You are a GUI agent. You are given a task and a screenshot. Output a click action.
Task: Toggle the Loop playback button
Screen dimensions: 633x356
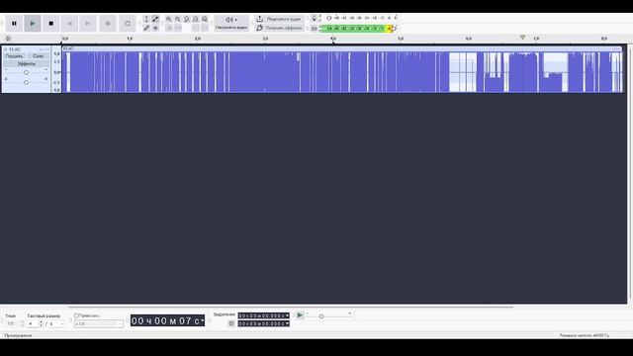click(128, 24)
